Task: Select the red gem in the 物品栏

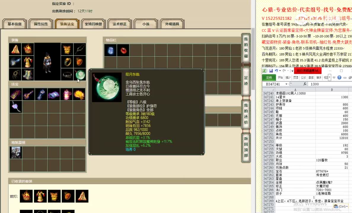Action: (x=123, y=50)
